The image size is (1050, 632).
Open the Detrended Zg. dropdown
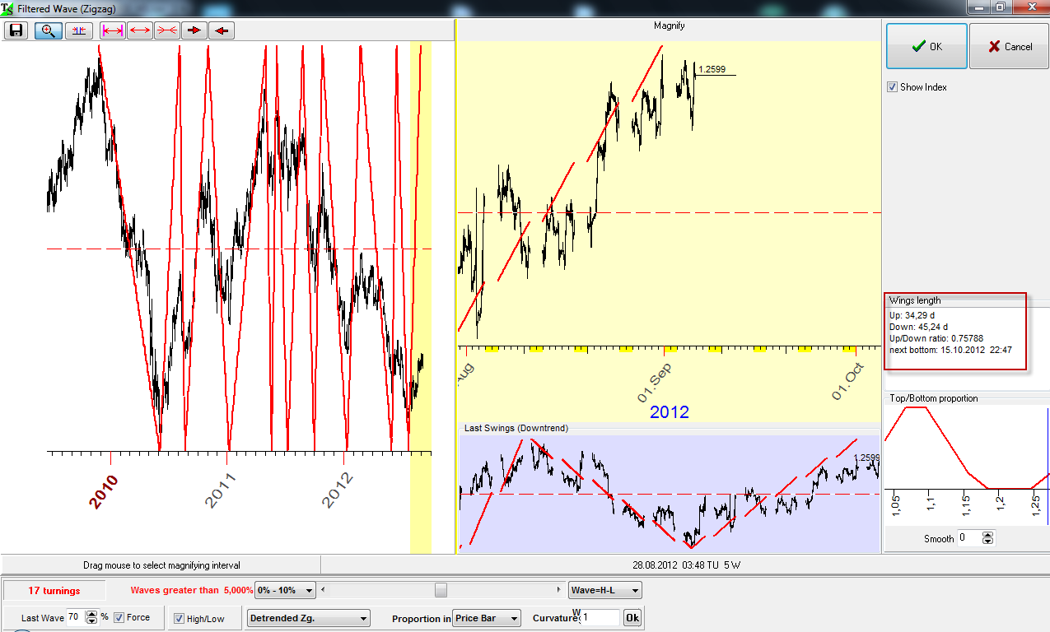pos(308,618)
